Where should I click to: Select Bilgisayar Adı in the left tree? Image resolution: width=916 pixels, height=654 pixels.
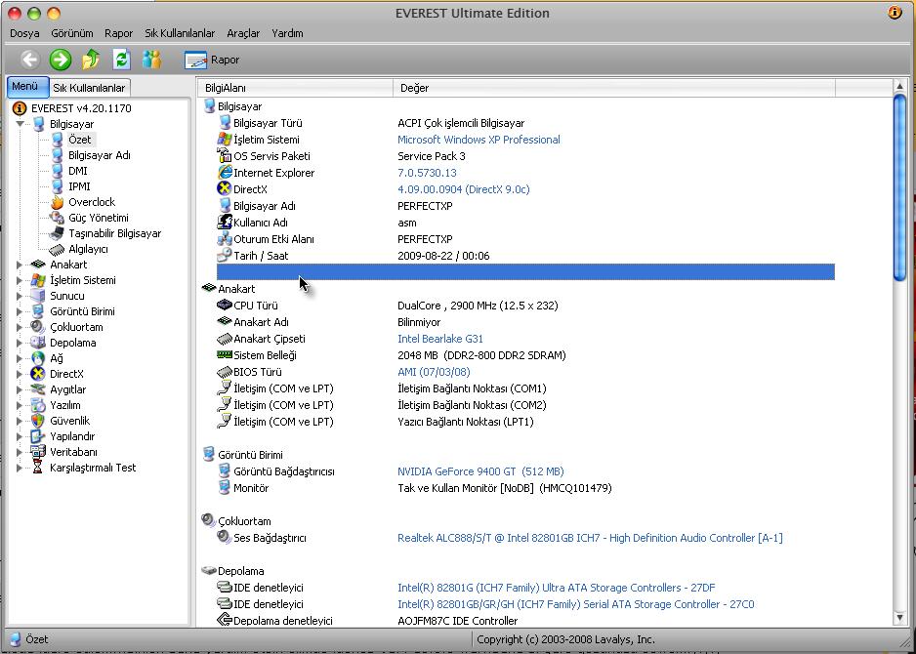100,155
